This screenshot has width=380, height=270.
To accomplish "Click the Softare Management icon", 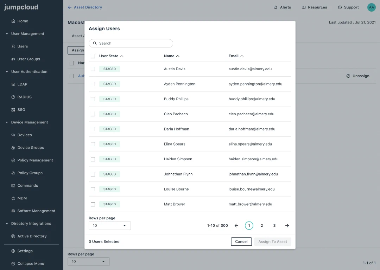I will point(13,211).
